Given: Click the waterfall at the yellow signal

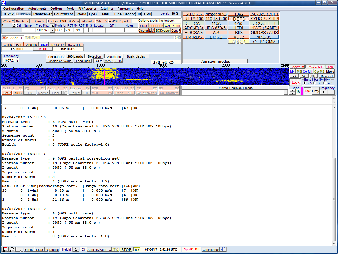Looking at the screenshot, I should (104, 74).
